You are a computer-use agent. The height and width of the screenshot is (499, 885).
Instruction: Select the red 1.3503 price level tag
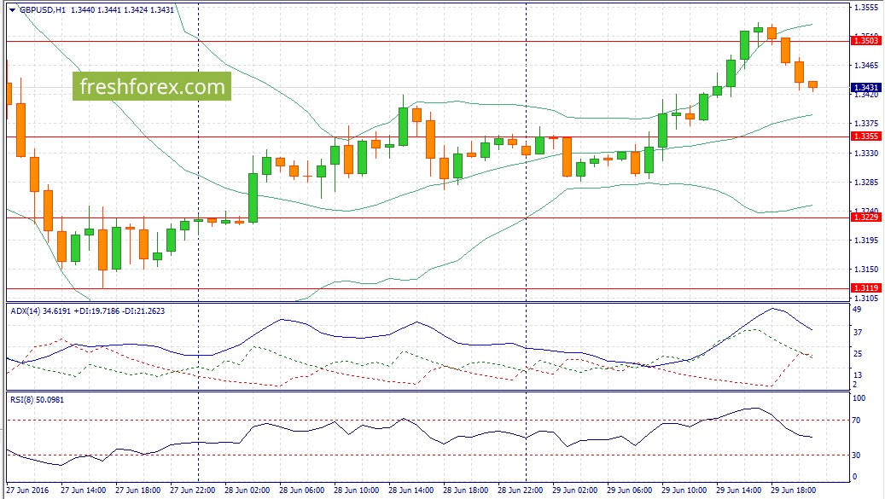pos(865,40)
